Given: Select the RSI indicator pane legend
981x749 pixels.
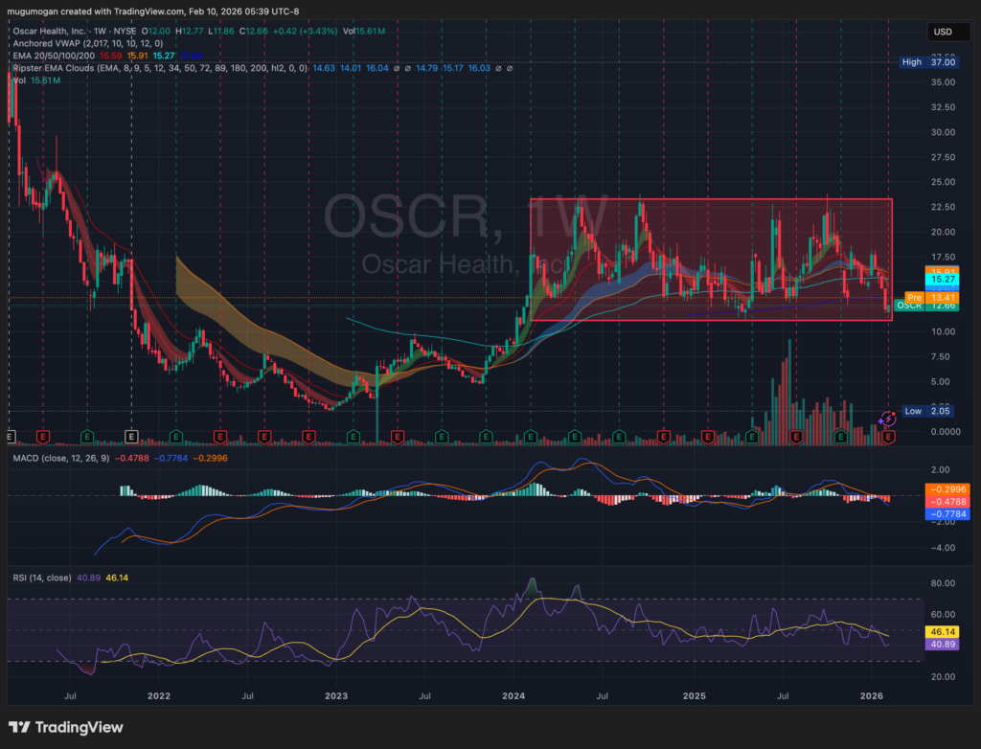Looking at the screenshot, I should [42, 578].
